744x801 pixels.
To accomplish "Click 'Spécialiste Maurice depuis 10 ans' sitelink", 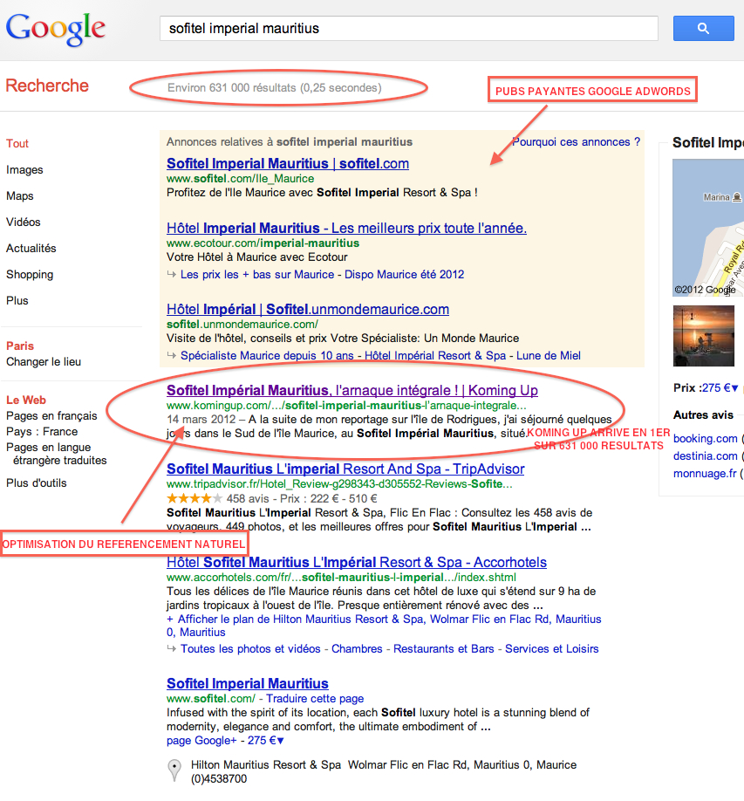I will tap(267, 355).
